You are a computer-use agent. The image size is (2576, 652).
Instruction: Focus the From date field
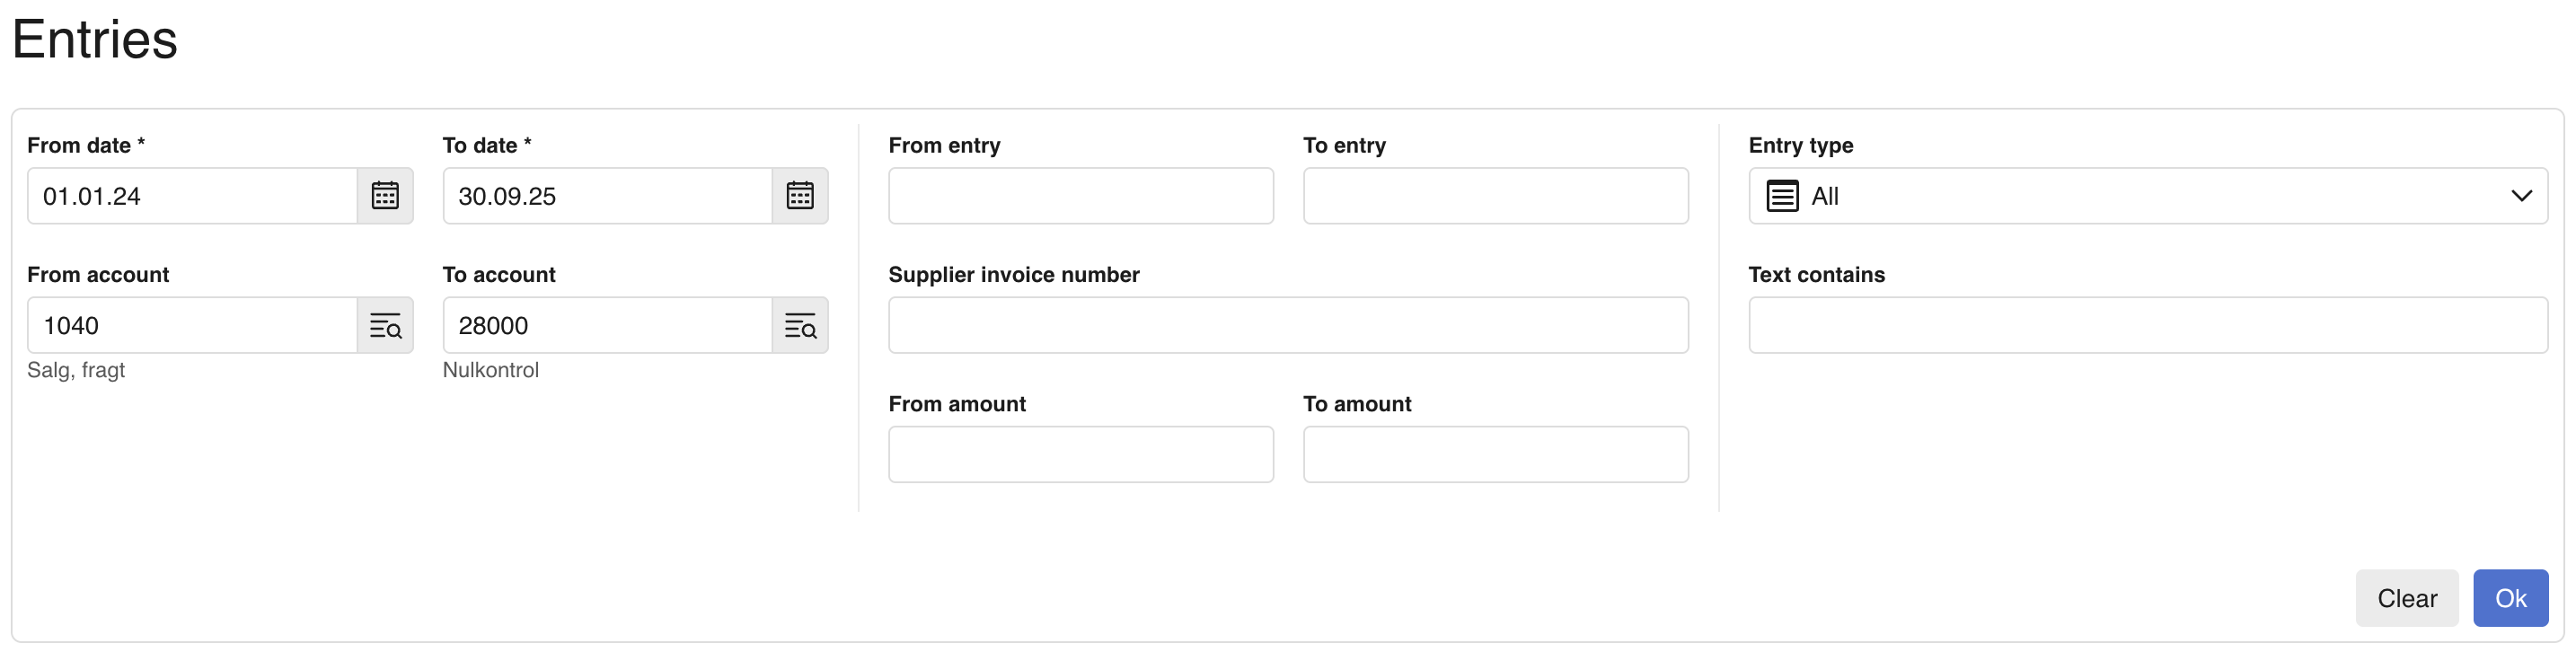point(192,196)
